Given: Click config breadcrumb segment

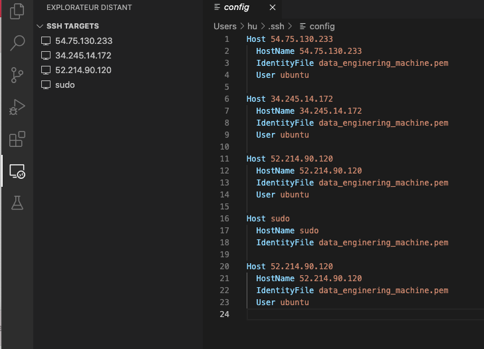Looking at the screenshot, I should coord(322,27).
